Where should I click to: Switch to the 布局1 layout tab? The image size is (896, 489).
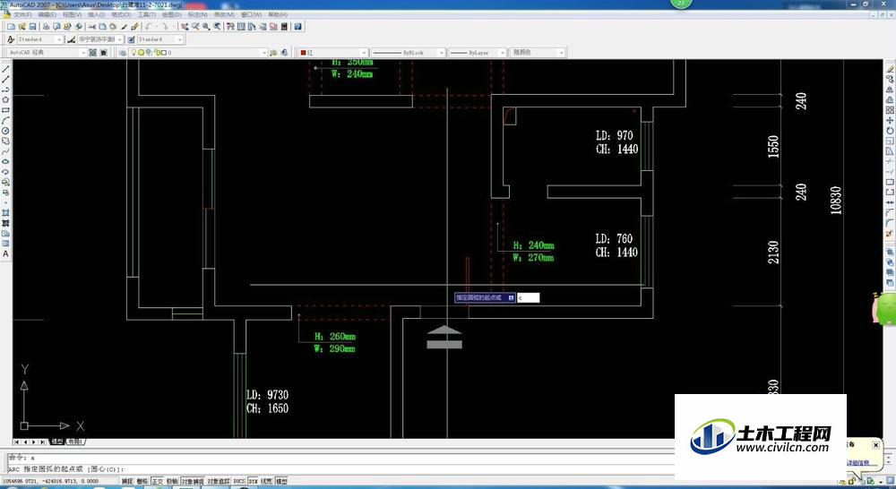pyautogui.click(x=75, y=442)
